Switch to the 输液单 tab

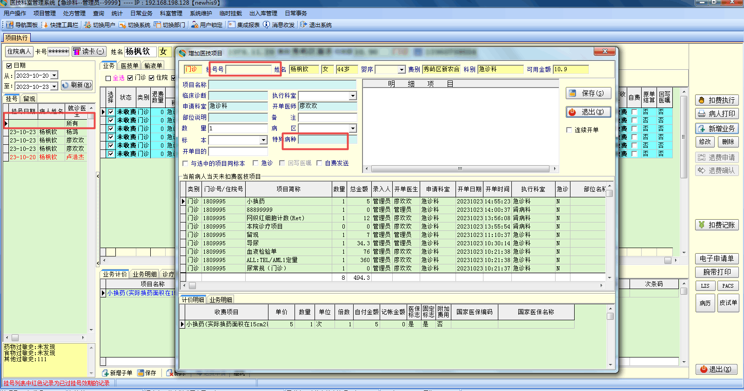153,66
